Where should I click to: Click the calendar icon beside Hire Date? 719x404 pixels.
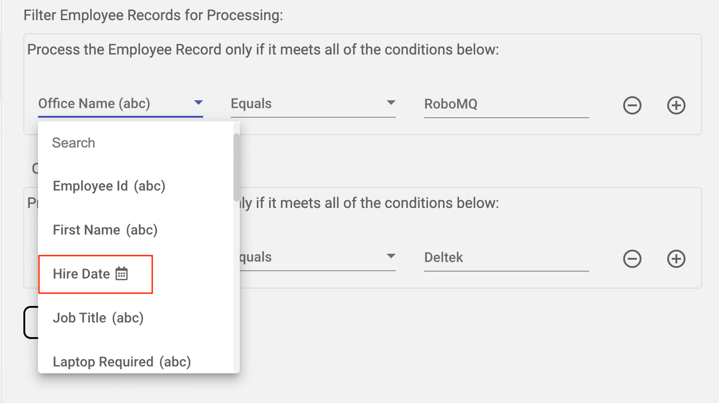coord(122,274)
